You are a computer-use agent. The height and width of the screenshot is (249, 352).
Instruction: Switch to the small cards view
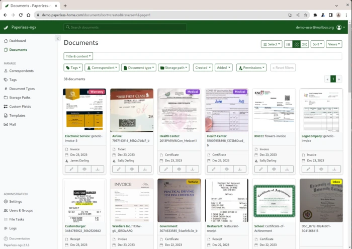pyautogui.click(x=296, y=44)
